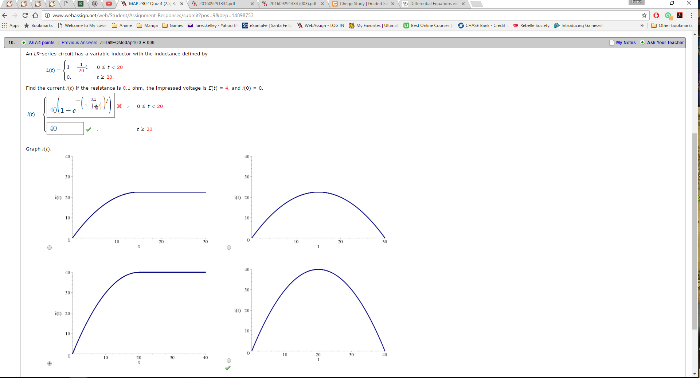
Task: Click the WebAssign LOG IN bookmark
Action: [x=320, y=26]
